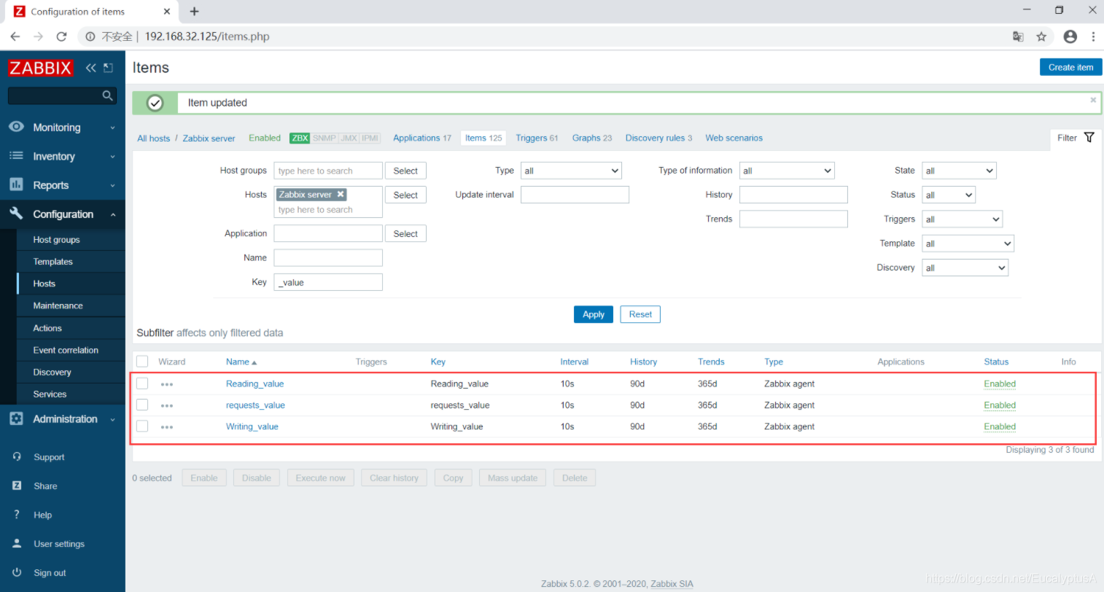
Task: Tick the Reading_value row checkbox
Action: tap(142, 383)
